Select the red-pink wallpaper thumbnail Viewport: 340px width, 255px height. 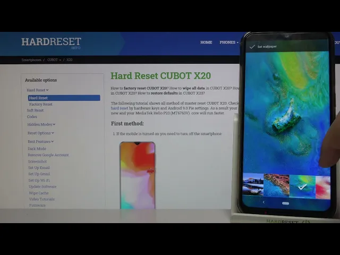click(x=323, y=188)
